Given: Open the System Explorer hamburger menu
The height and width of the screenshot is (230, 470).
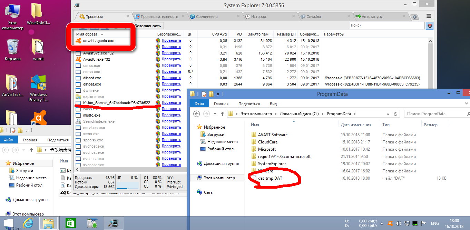Looking at the screenshot, I should click(429, 16).
